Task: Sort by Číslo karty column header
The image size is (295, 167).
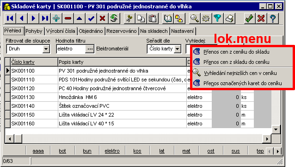Action: tap(34, 62)
